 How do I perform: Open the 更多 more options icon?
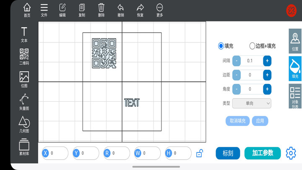[x=160, y=10]
